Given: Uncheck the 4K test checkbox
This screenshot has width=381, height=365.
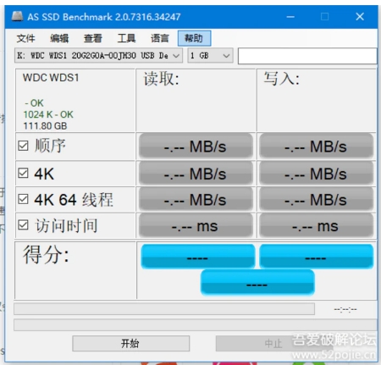Looking at the screenshot, I should 23,173.
